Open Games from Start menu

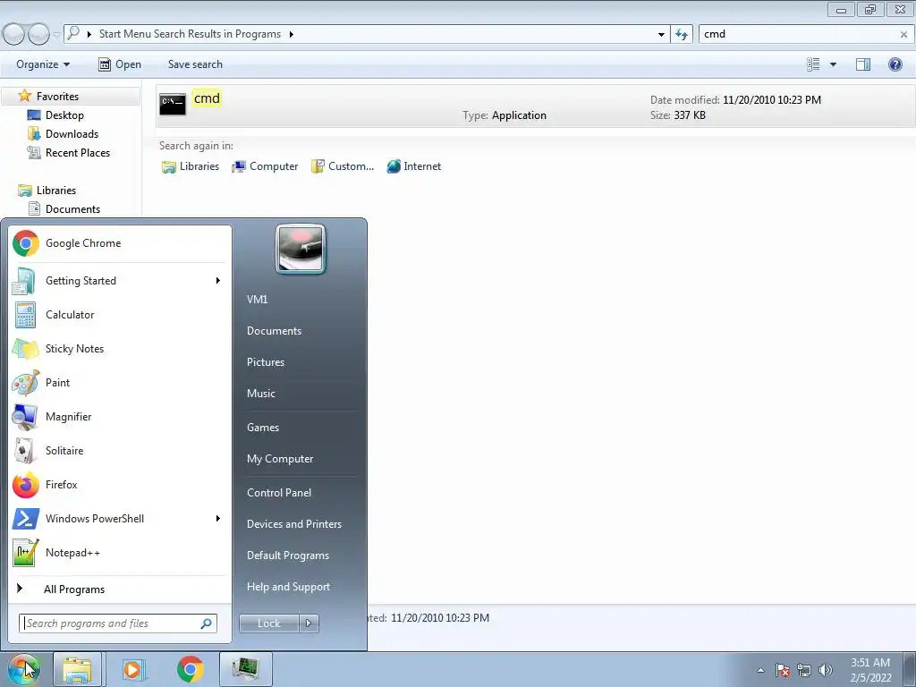tap(263, 427)
